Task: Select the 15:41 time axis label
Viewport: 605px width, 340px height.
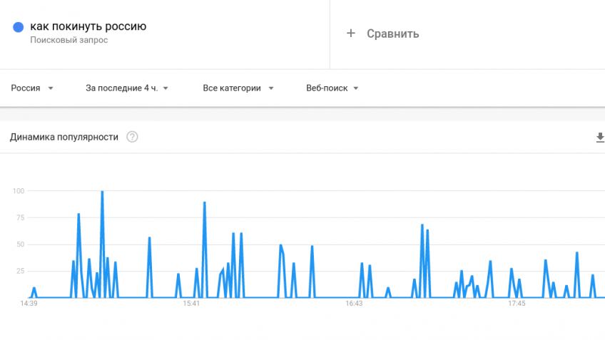Action: pyautogui.click(x=191, y=304)
